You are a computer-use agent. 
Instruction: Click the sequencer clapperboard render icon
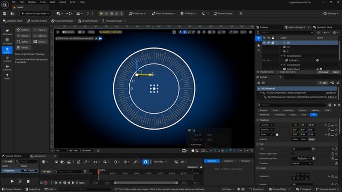(69, 162)
